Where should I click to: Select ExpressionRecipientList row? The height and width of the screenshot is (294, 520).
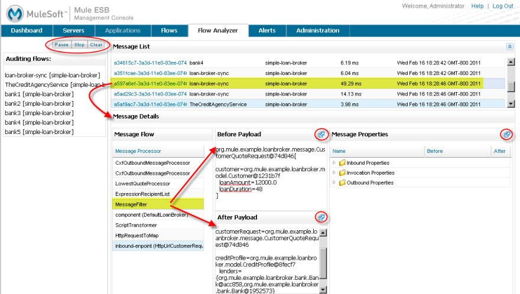[x=158, y=194]
